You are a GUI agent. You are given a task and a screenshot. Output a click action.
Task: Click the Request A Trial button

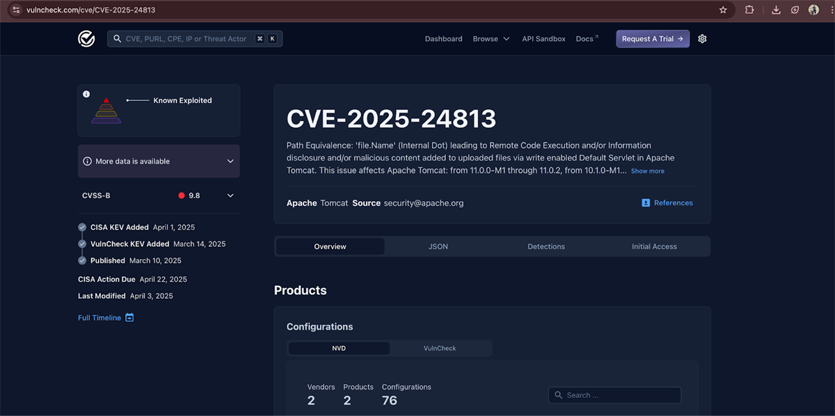pyautogui.click(x=653, y=39)
